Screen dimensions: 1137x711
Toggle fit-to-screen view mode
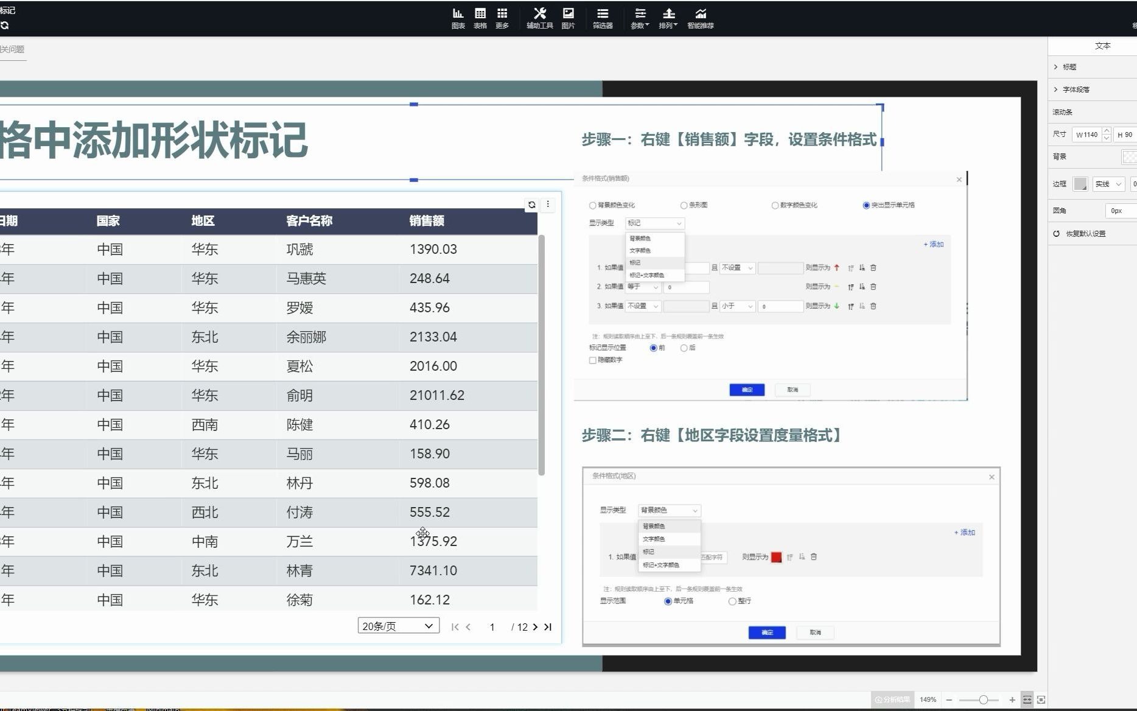(1041, 700)
